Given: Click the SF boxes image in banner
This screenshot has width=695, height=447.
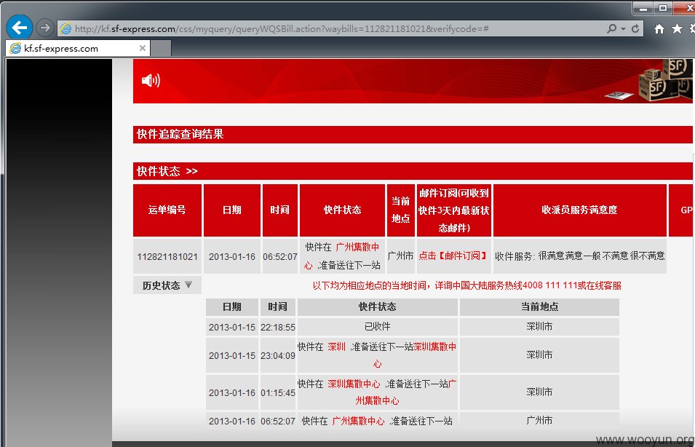Looking at the screenshot, I should [x=664, y=81].
